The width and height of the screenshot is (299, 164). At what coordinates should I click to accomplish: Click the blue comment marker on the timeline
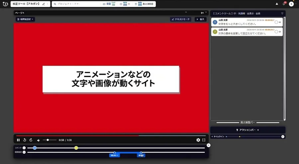[x=35, y=148]
